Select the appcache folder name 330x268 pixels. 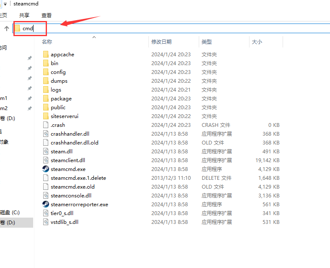[x=62, y=55]
